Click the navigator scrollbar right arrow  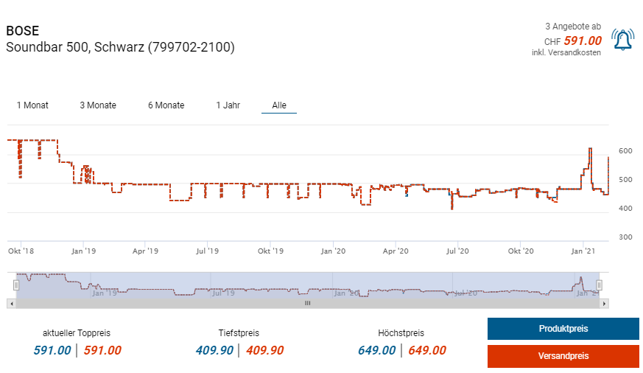click(x=605, y=303)
